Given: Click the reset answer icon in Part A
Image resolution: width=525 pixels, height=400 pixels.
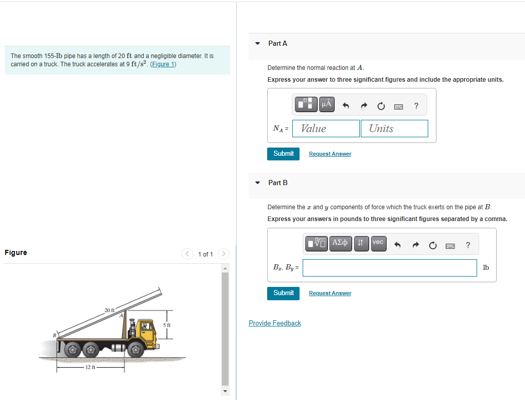Looking at the screenshot, I should pyautogui.click(x=381, y=105).
